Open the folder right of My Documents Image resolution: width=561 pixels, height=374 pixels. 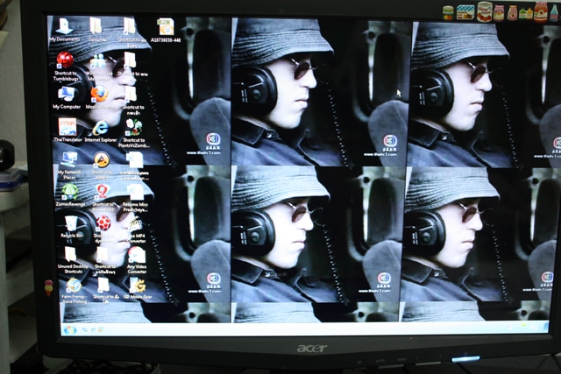point(96,30)
